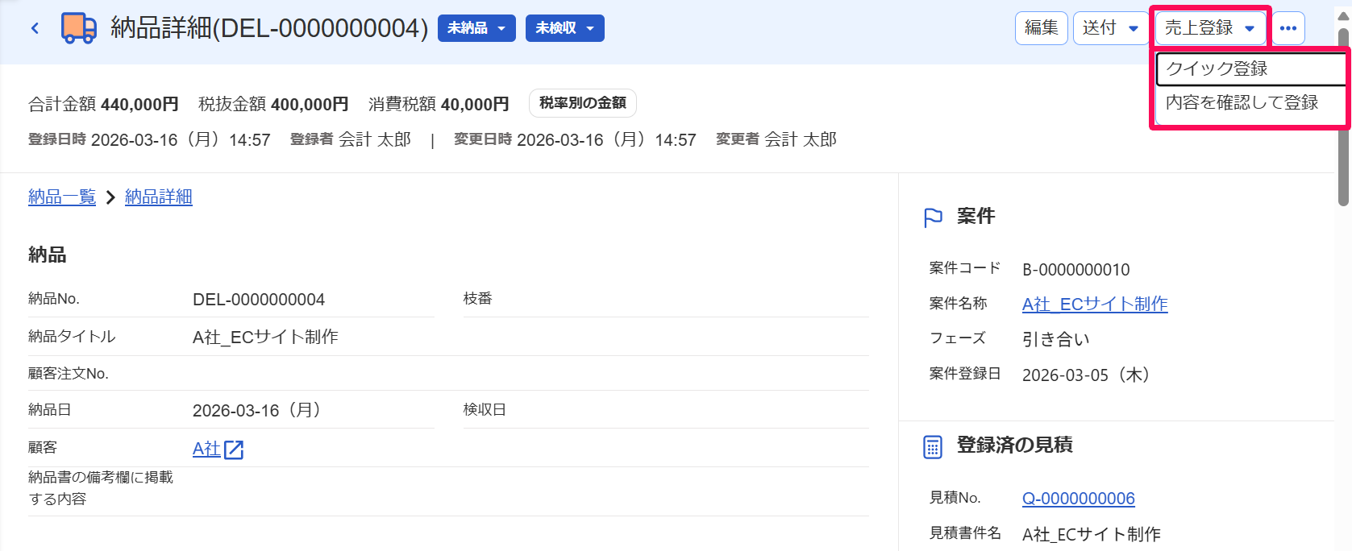Click the 顧客注文No. field label
The width and height of the screenshot is (1352, 551).
coord(69,374)
